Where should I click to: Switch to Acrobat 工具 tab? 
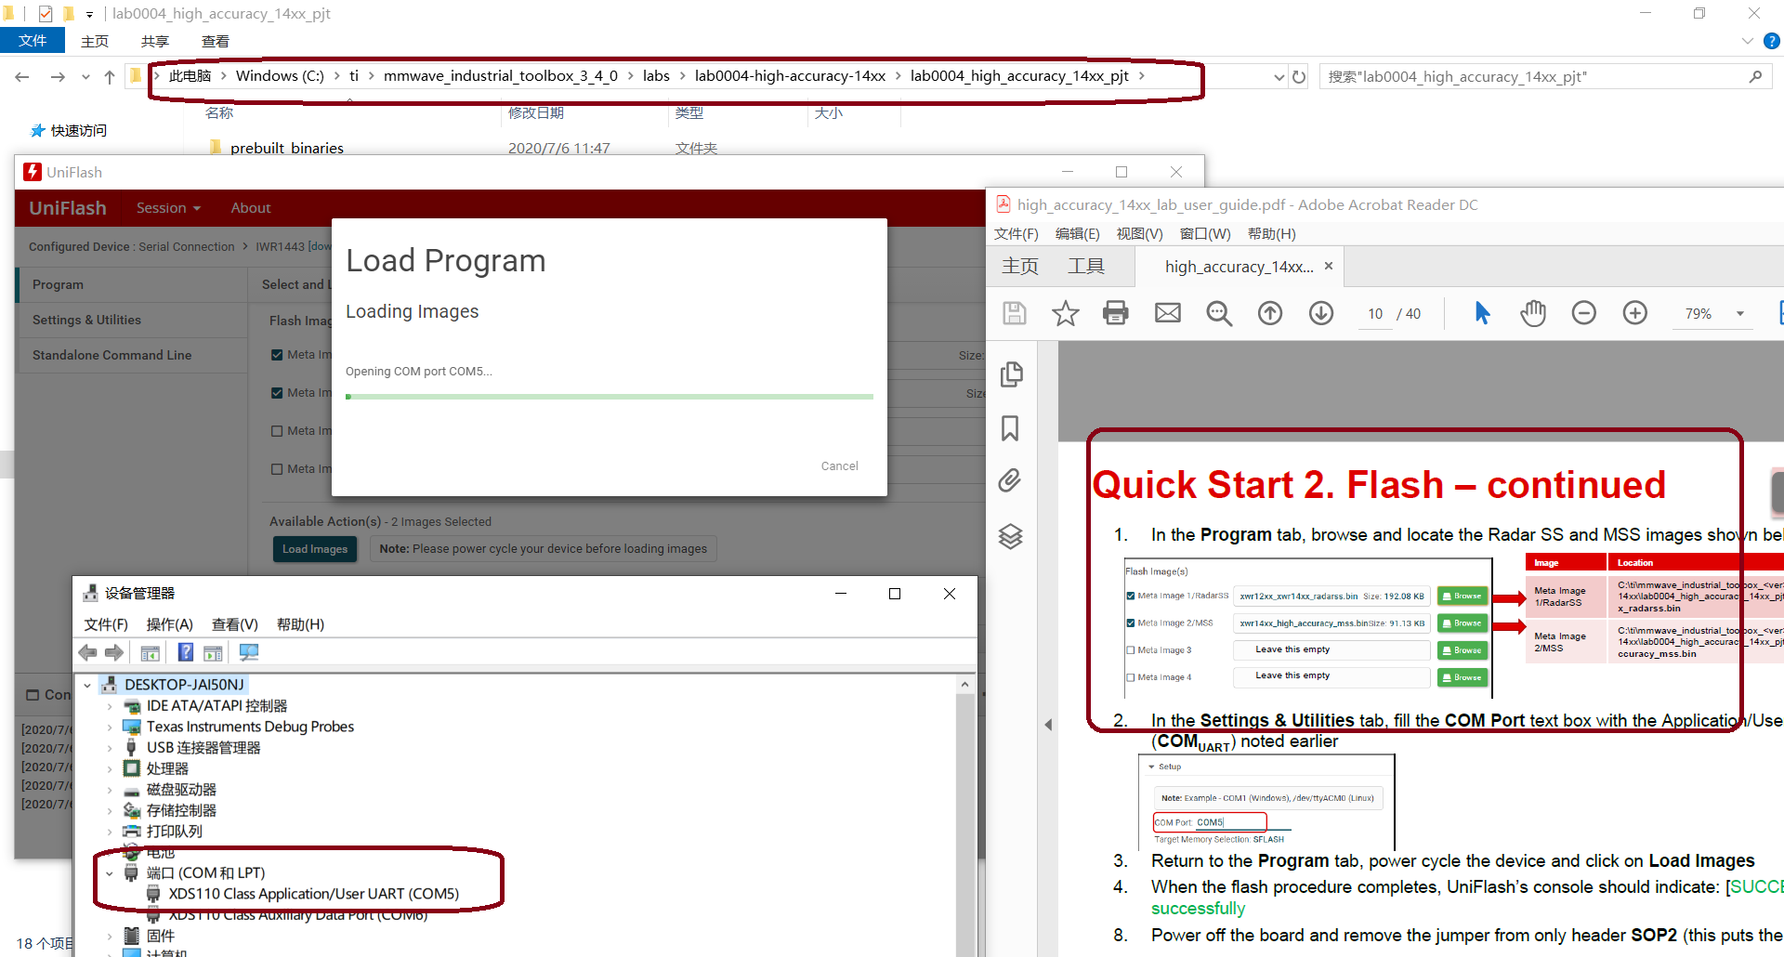coord(1086,267)
